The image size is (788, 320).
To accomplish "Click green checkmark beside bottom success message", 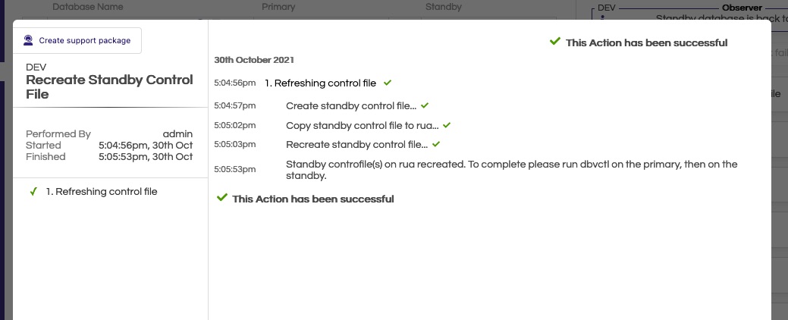I will [x=221, y=198].
